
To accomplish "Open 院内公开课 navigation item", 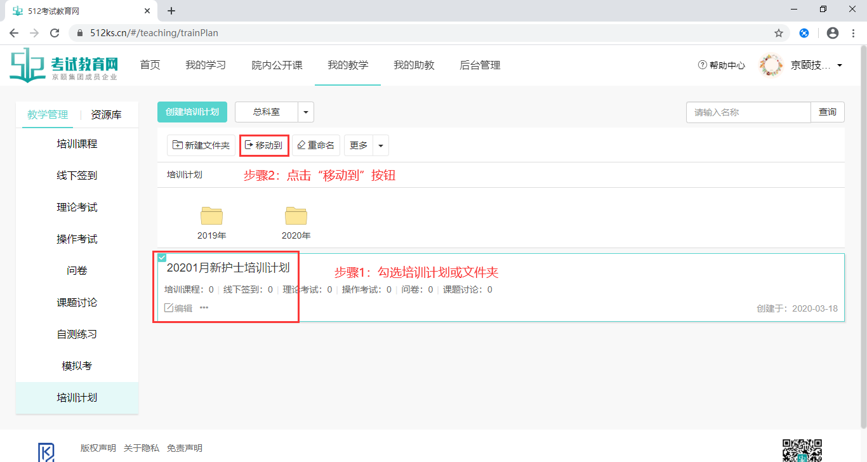I will click(x=277, y=65).
